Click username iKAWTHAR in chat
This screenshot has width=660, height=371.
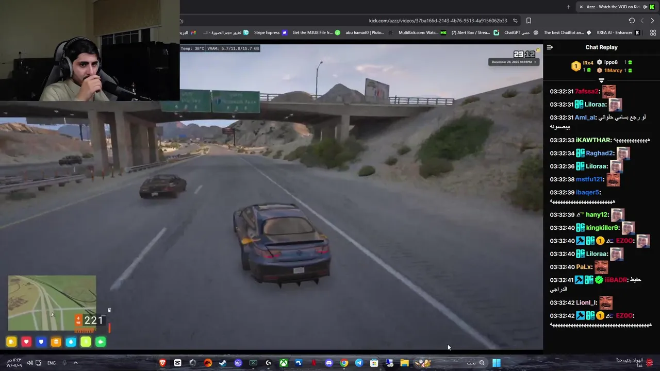click(x=593, y=140)
